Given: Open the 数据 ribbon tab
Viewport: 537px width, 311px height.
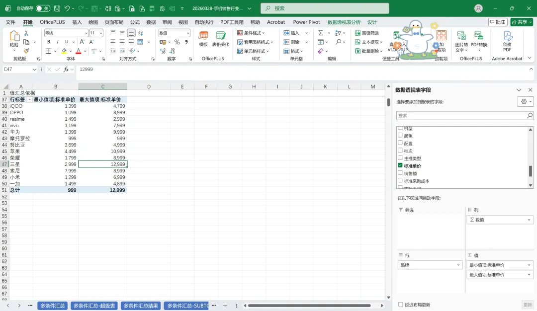Looking at the screenshot, I should point(151,22).
